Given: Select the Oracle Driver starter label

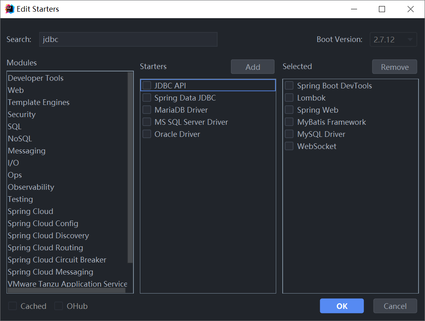Looking at the screenshot, I should [x=177, y=134].
